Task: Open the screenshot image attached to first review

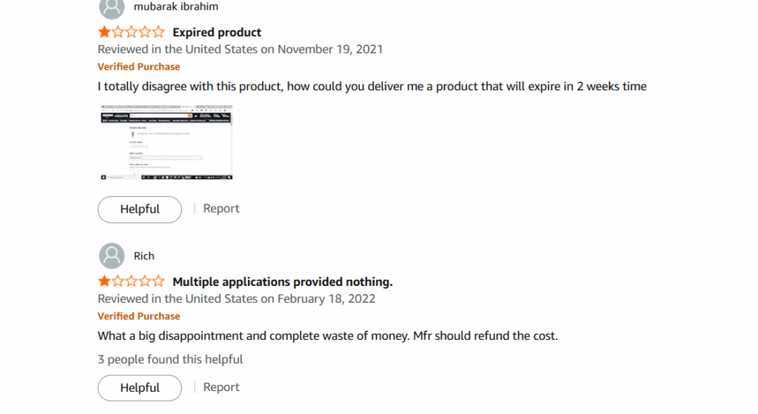Action: tap(167, 142)
